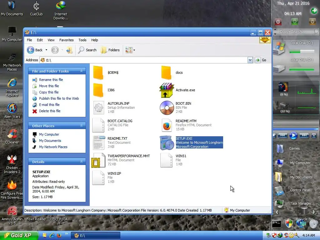This screenshot has height=240, width=320.
Task: Click Move this file link
Action: [x=49, y=86]
